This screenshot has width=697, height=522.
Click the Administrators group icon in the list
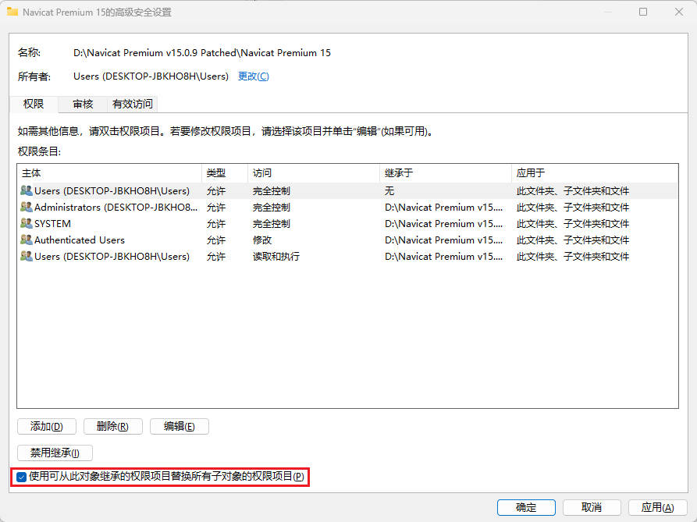tap(25, 207)
